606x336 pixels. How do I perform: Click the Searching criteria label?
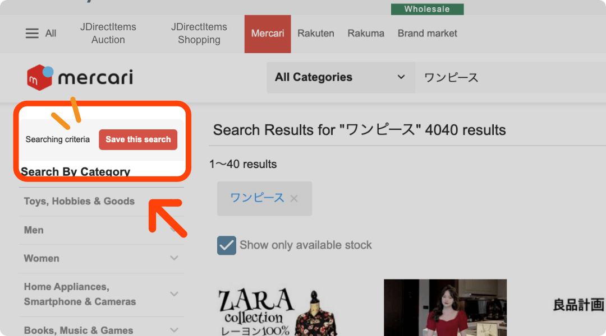(x=58, y=139)
